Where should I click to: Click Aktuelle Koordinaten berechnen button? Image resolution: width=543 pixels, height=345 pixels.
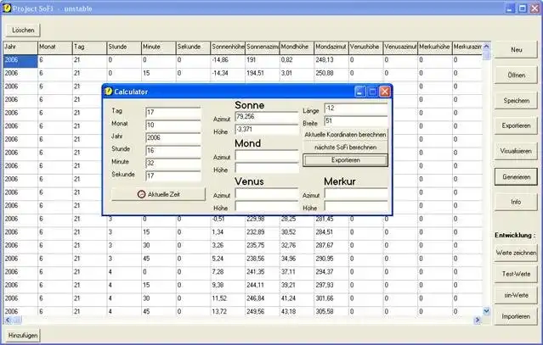[x=345, y=135]
